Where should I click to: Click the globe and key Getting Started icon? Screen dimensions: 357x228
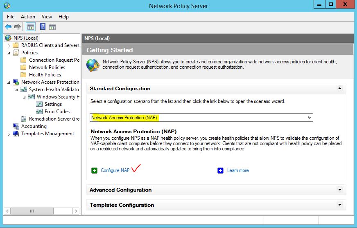pyautogui.click(x=93, y=65)
